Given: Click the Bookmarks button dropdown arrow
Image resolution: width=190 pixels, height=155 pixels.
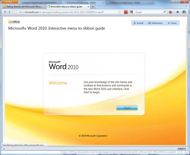Looking at the screenshot, I should 186,12.
